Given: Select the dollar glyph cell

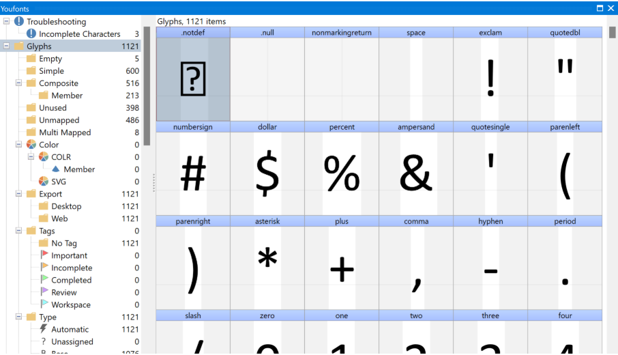Looking at the screenshot, I should pos(267,173).
